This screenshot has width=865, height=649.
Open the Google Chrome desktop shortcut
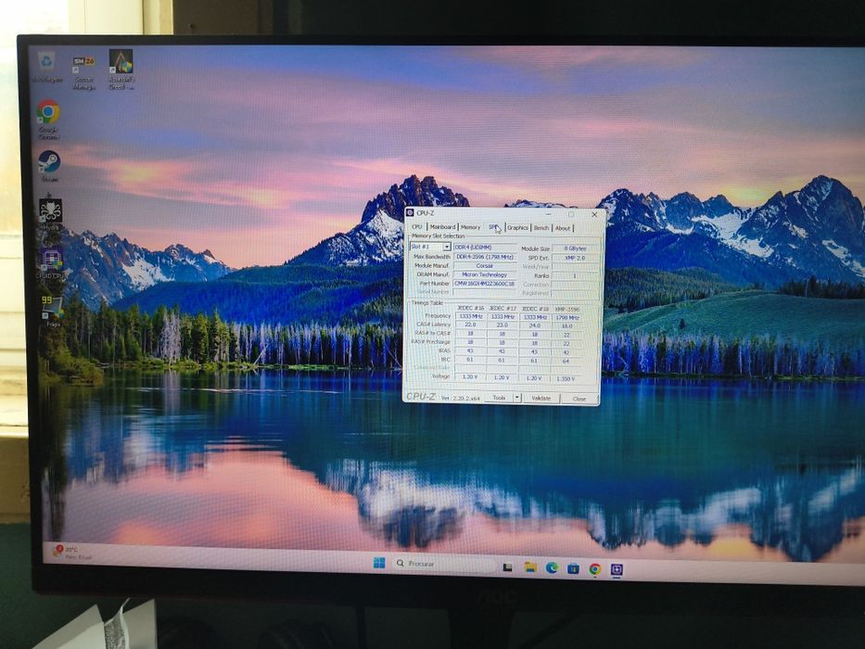48,119
